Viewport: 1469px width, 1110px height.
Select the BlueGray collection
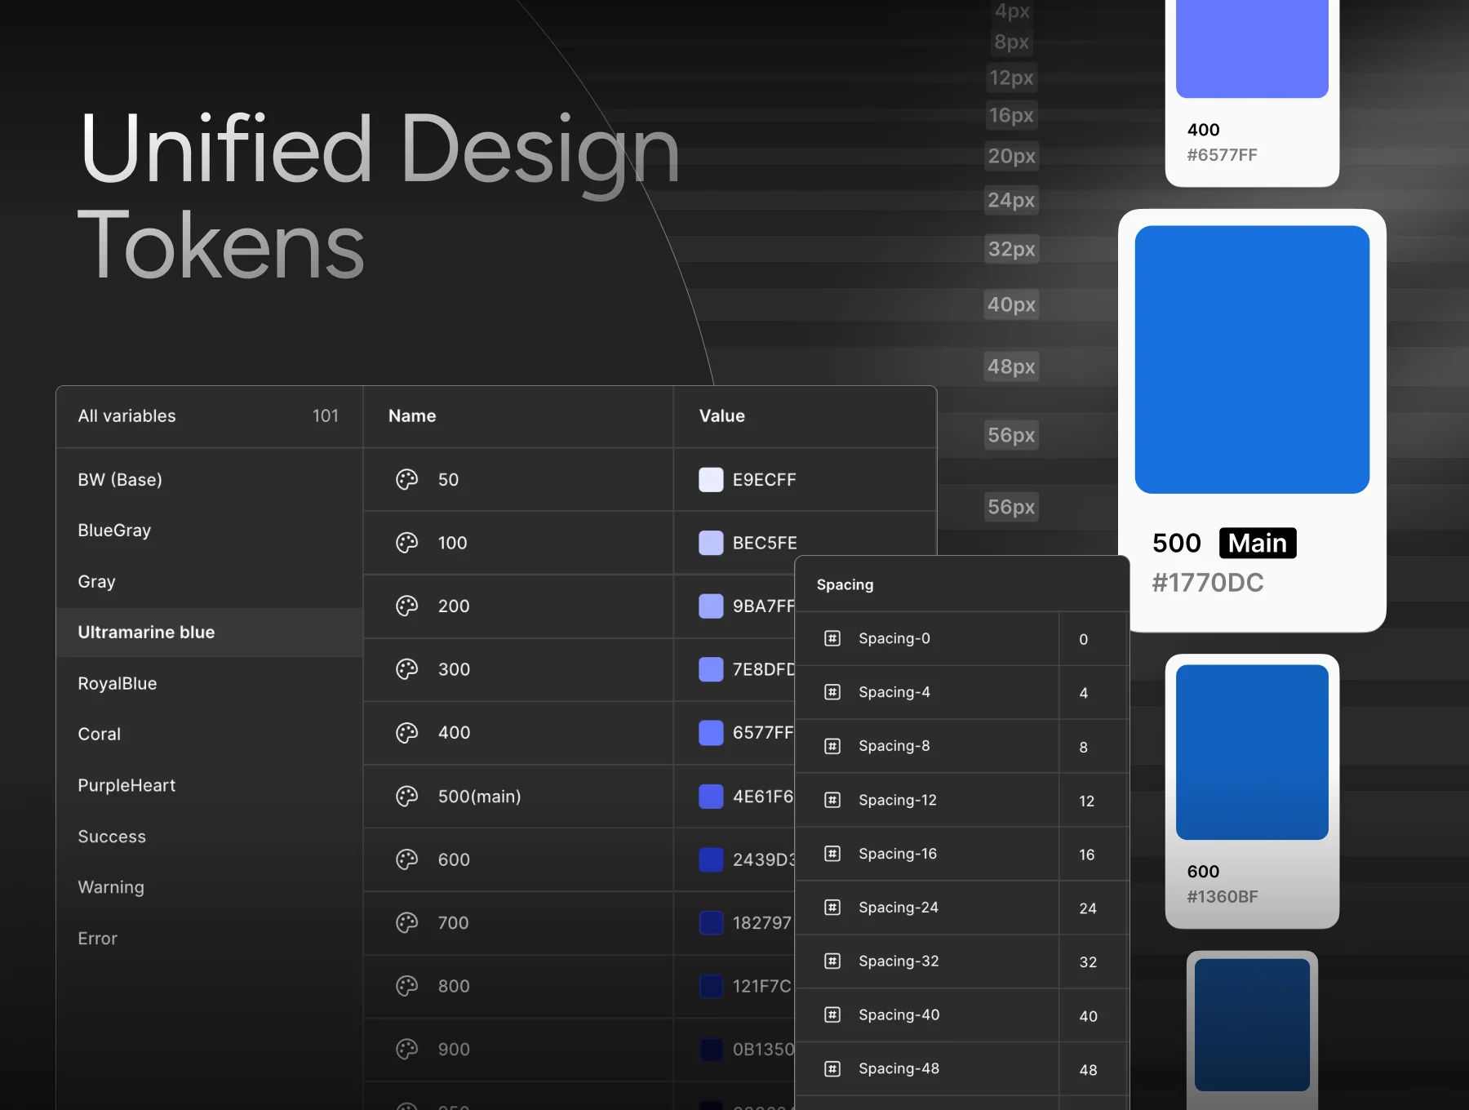pyautogui.click(x=209, y=531)
